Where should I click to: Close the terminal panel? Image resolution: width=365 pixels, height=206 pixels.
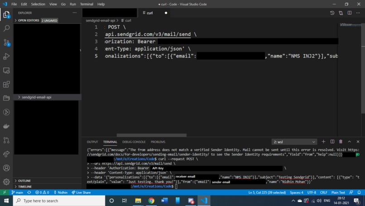358,142
